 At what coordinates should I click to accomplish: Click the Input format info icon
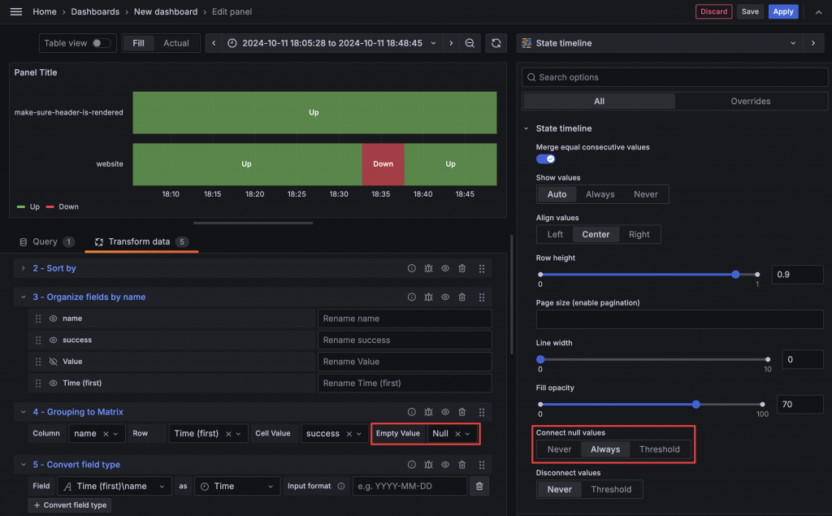(341, 486)
